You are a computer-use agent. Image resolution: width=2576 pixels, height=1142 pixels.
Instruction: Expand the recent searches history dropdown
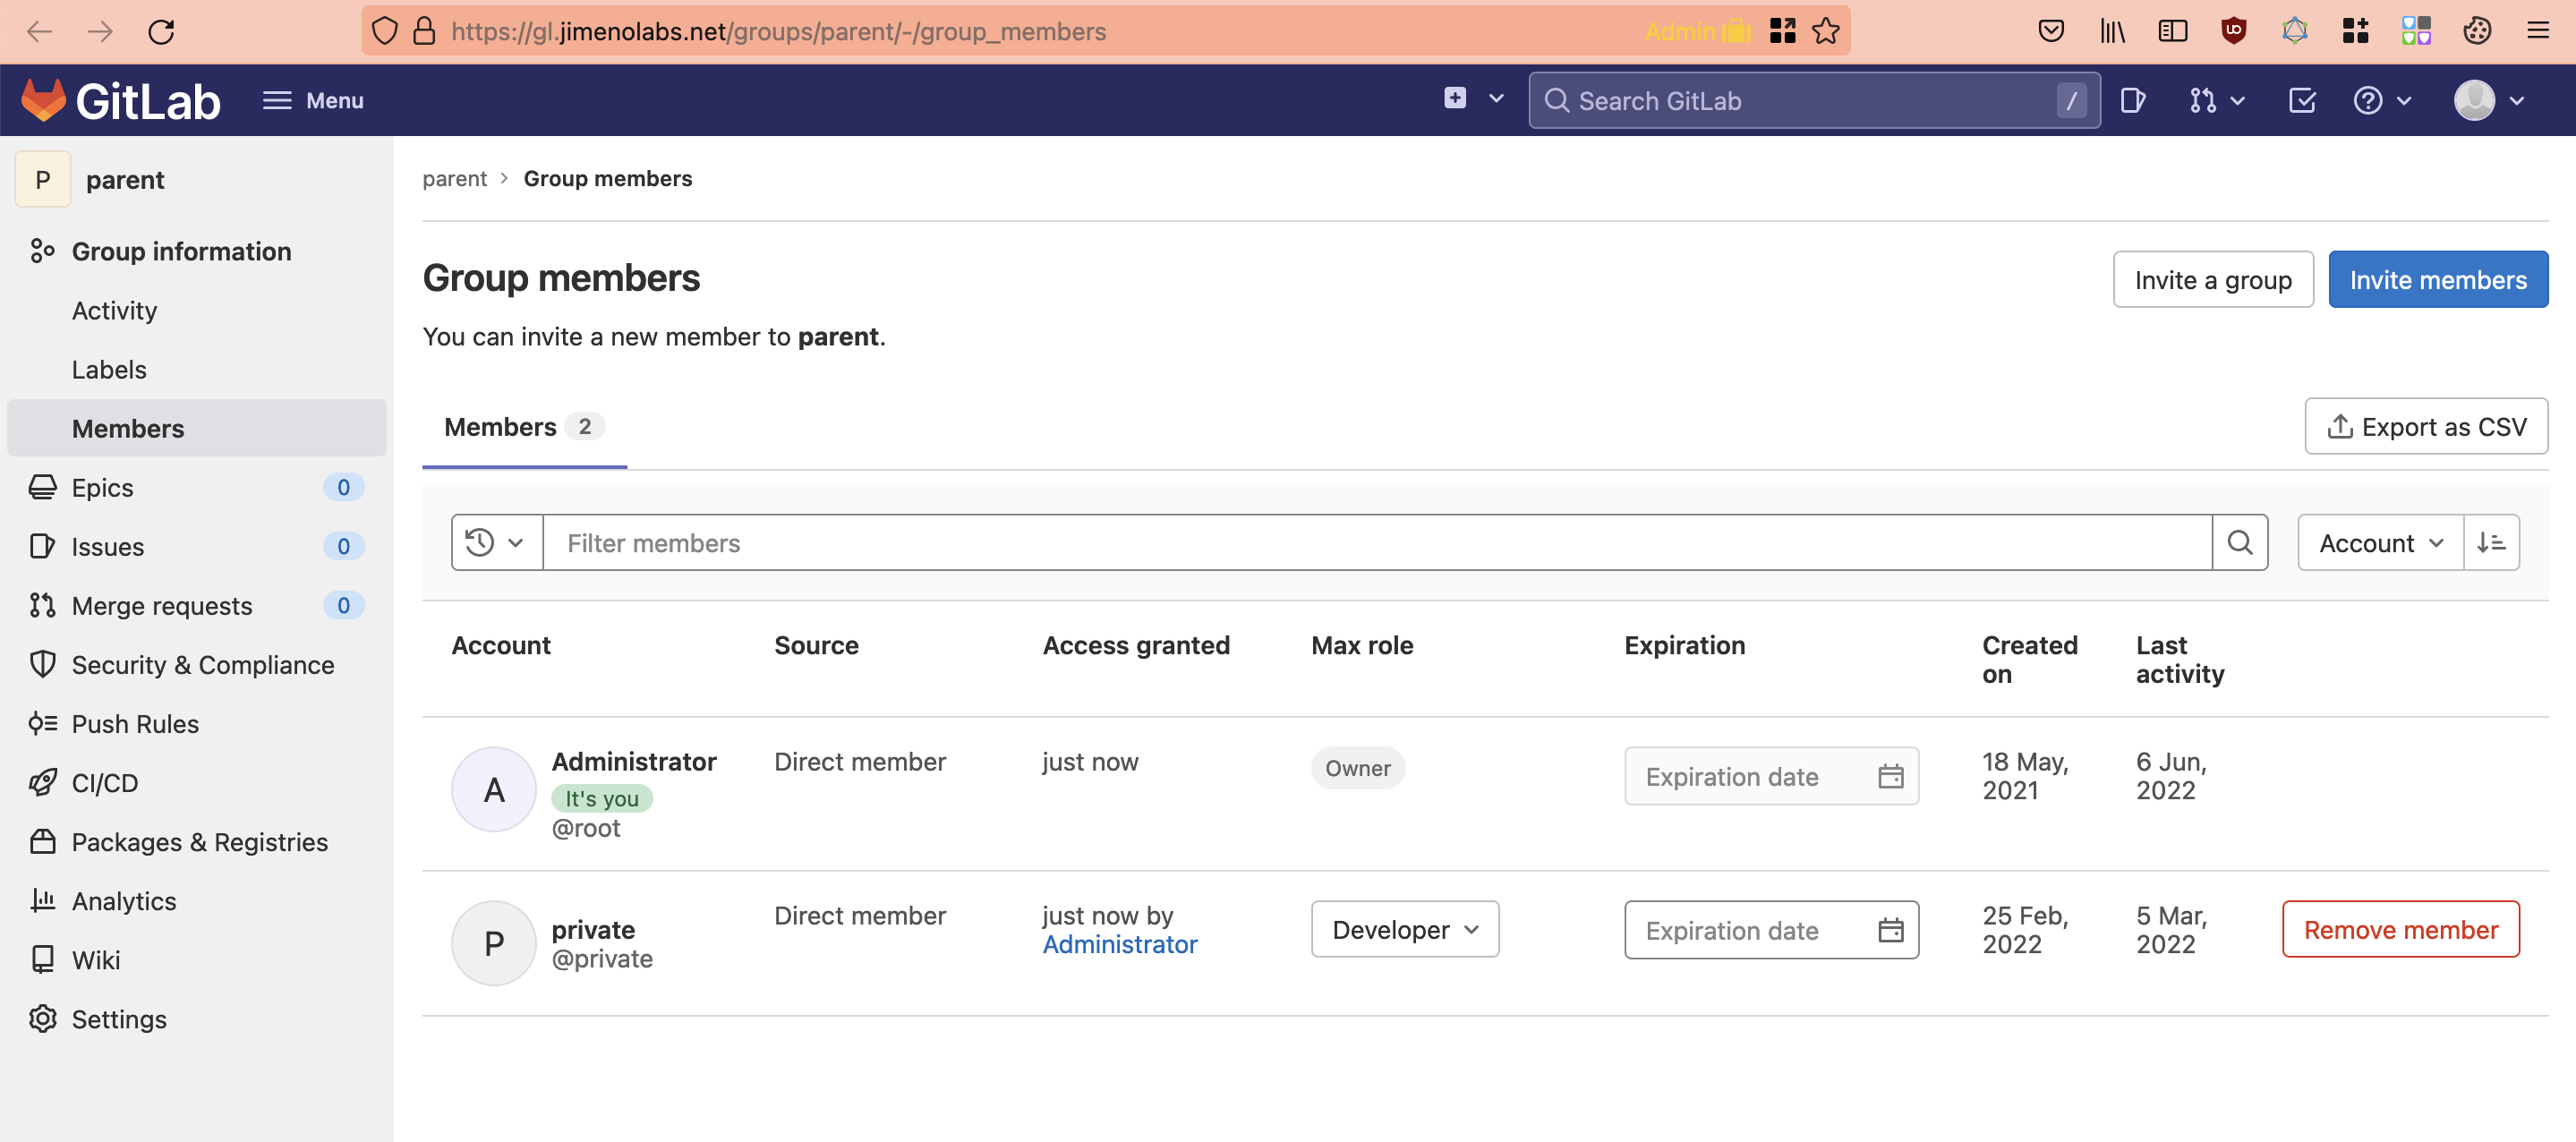[x=496, y=543]
